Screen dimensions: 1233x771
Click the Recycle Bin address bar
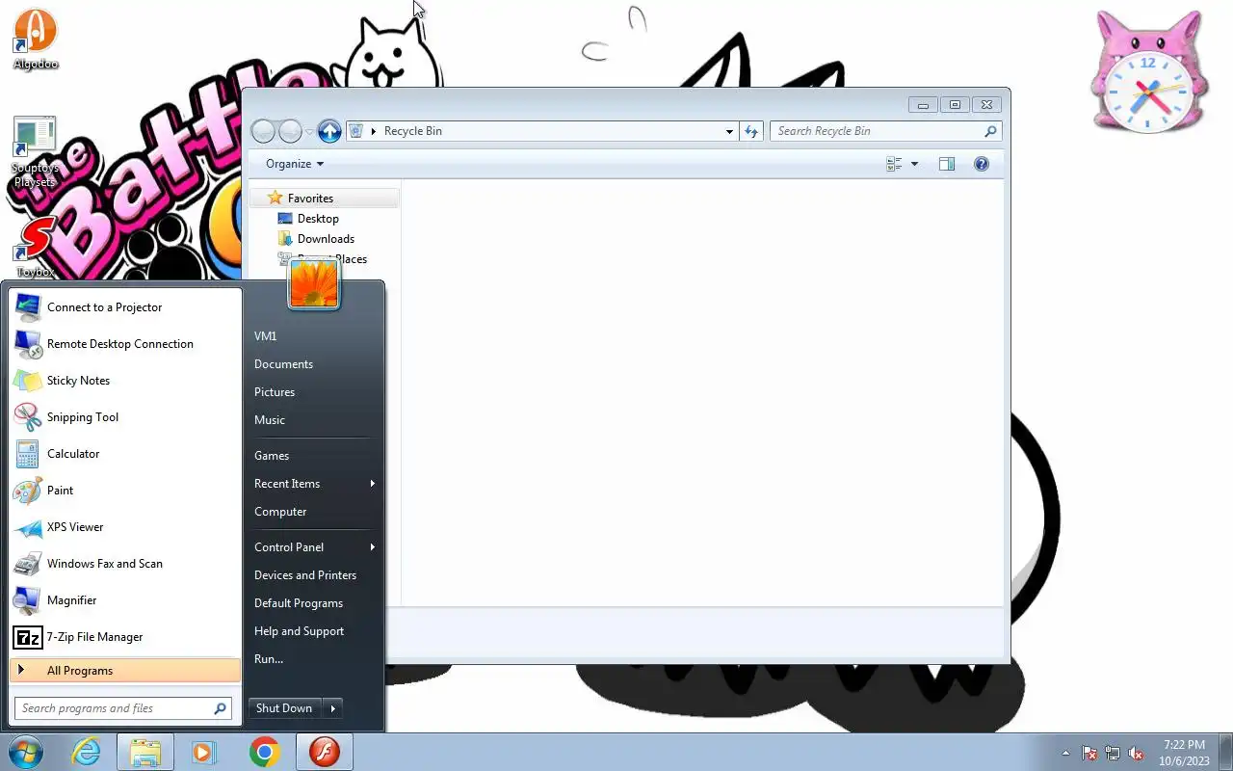coord(543,131)
